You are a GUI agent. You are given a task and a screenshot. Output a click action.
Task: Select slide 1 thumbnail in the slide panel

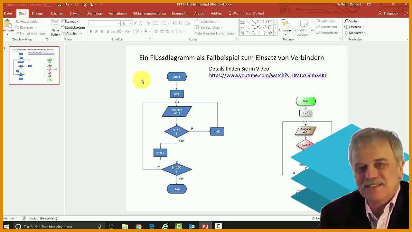[x=34, y=65]
